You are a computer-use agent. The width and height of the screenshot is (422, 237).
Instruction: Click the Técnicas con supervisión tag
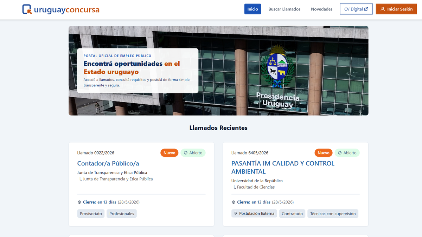pos(333,213)
